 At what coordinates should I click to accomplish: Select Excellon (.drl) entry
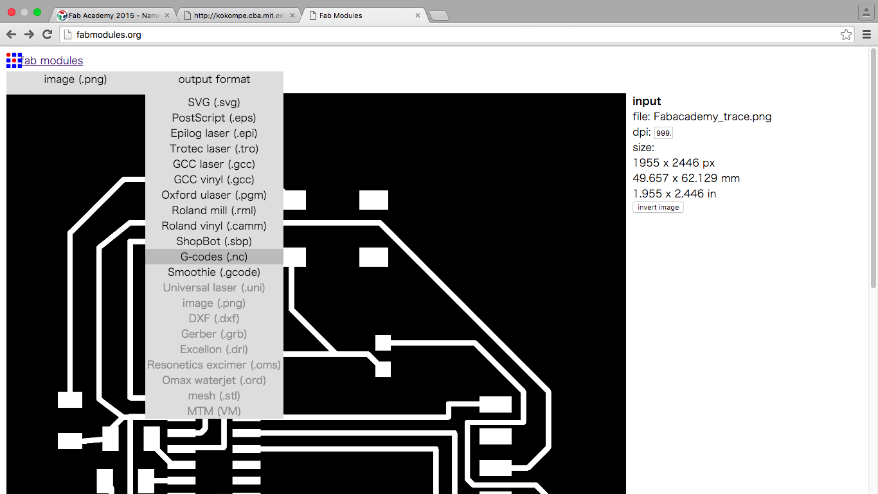[214, 349]
